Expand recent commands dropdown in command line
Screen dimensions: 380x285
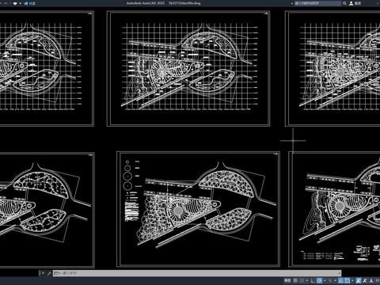(57, 273)
